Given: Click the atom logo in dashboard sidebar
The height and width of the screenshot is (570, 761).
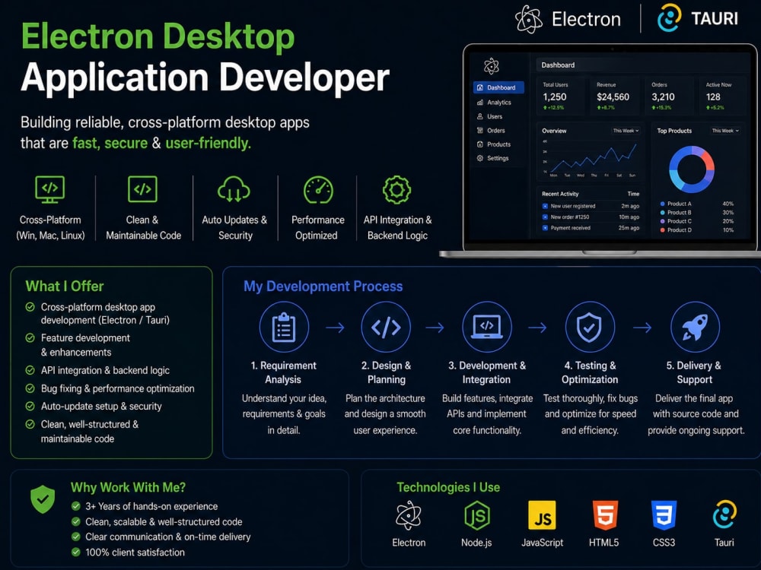Looking at the screenshot, I should coord(491,66).
